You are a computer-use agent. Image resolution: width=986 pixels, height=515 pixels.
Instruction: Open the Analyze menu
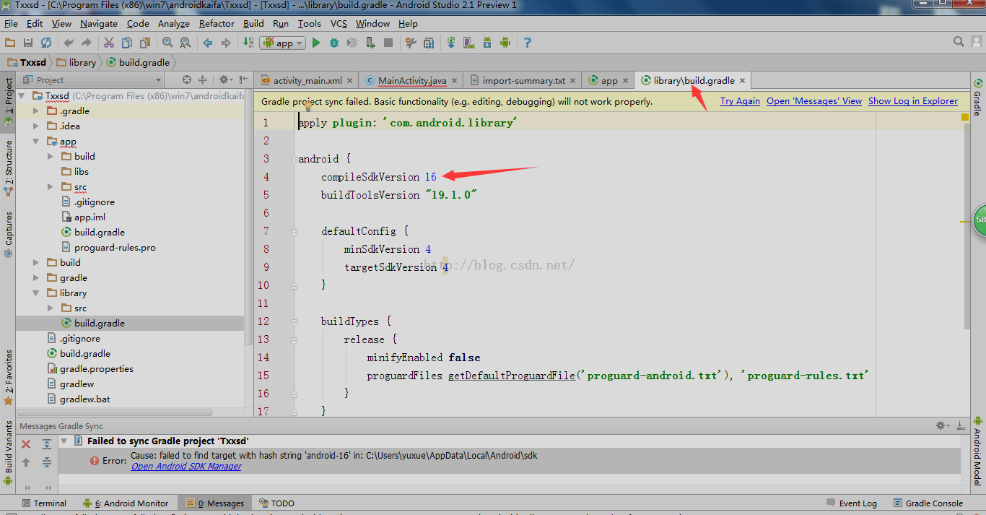173,24
